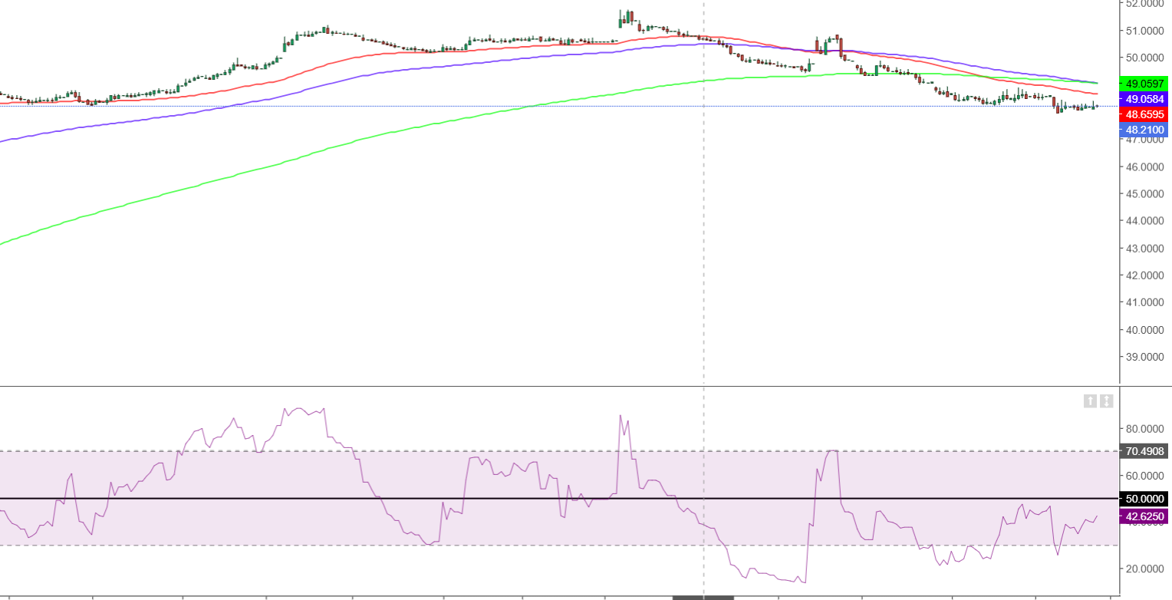Click the magenta 42.6250 RSI value label
The image size is (1172, 600).
(1143, 516)
